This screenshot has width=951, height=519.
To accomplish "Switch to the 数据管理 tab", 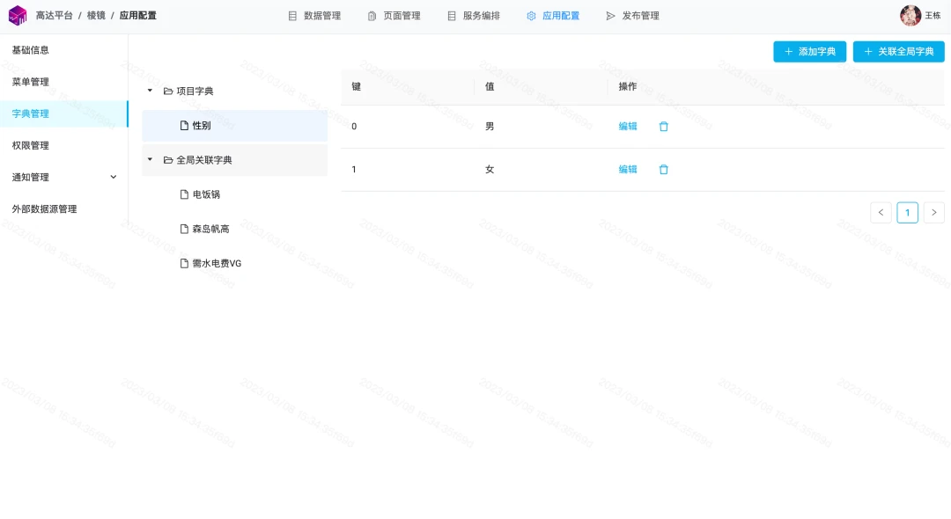I will (x=314, y=16).
